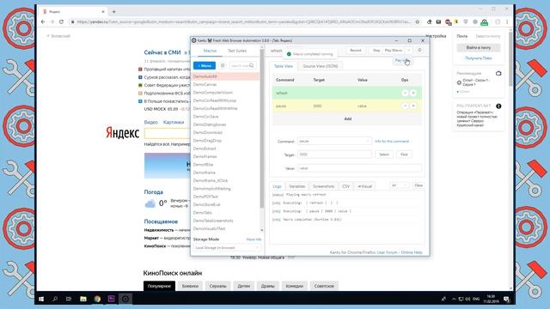Select the DemoAutofill macro

pyautogui.click(x=225, y=76)
